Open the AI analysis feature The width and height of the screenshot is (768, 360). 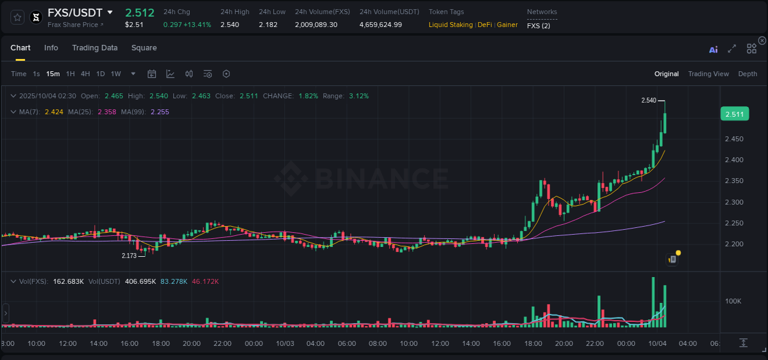tap(713, 49)
